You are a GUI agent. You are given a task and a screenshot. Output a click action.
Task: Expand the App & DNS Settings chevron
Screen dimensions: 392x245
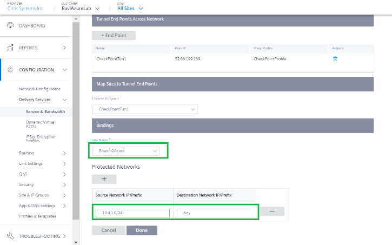pos(64,206)
